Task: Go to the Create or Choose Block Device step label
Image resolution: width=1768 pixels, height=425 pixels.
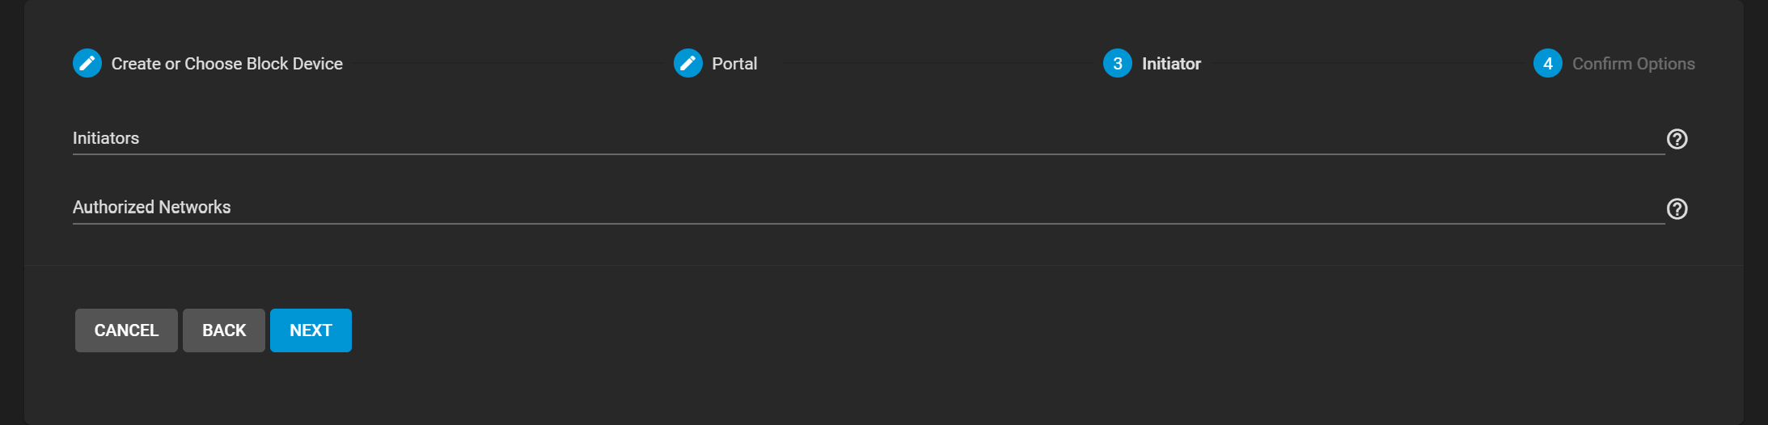Action: pos(227,64)
